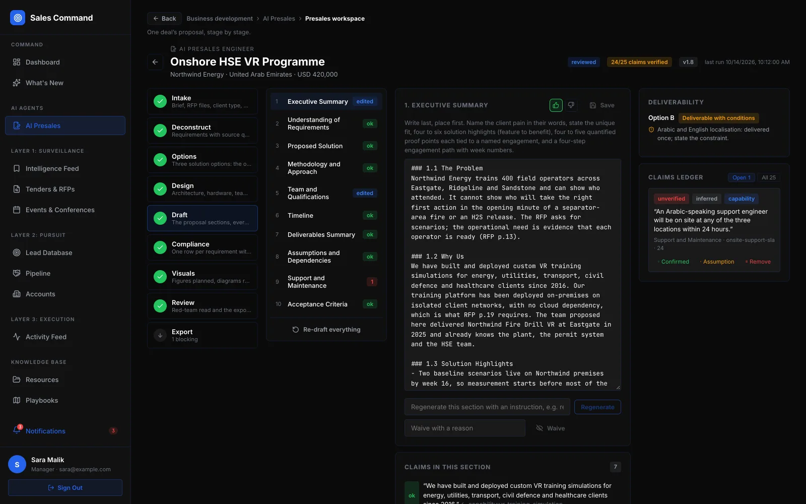Open Intelligence Feed

65,168
